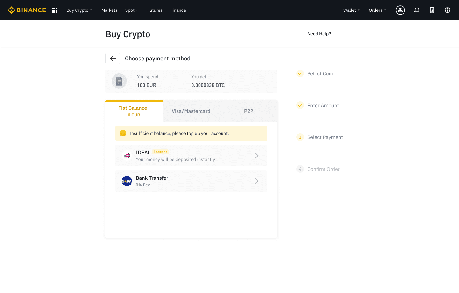Click the warning exclamation icon
The height and width of the screenshot is (293, 459).
click(123, 133)
